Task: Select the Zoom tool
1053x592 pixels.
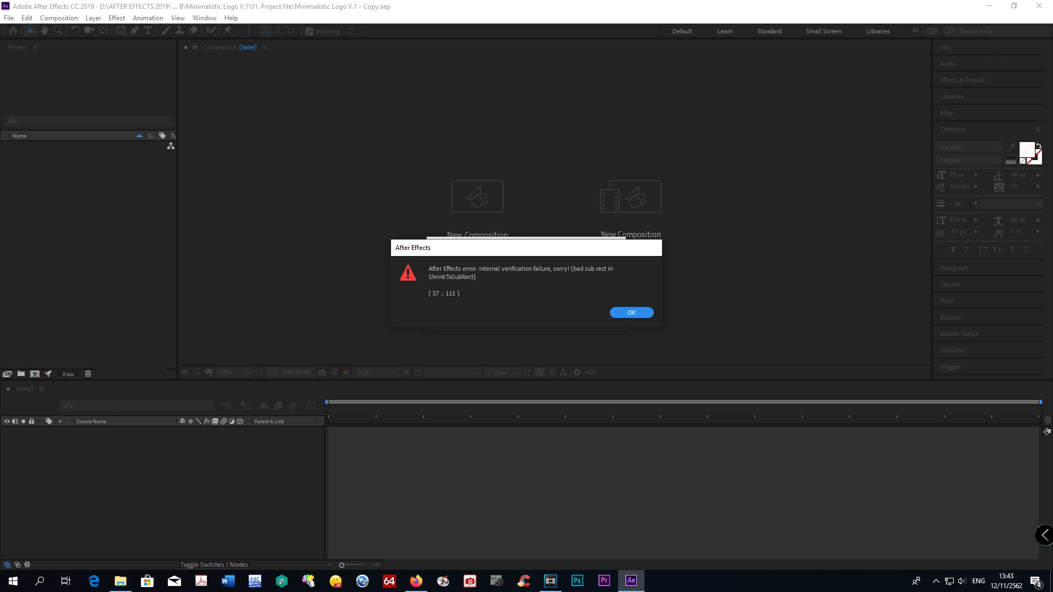Action: tap(58, 31)
